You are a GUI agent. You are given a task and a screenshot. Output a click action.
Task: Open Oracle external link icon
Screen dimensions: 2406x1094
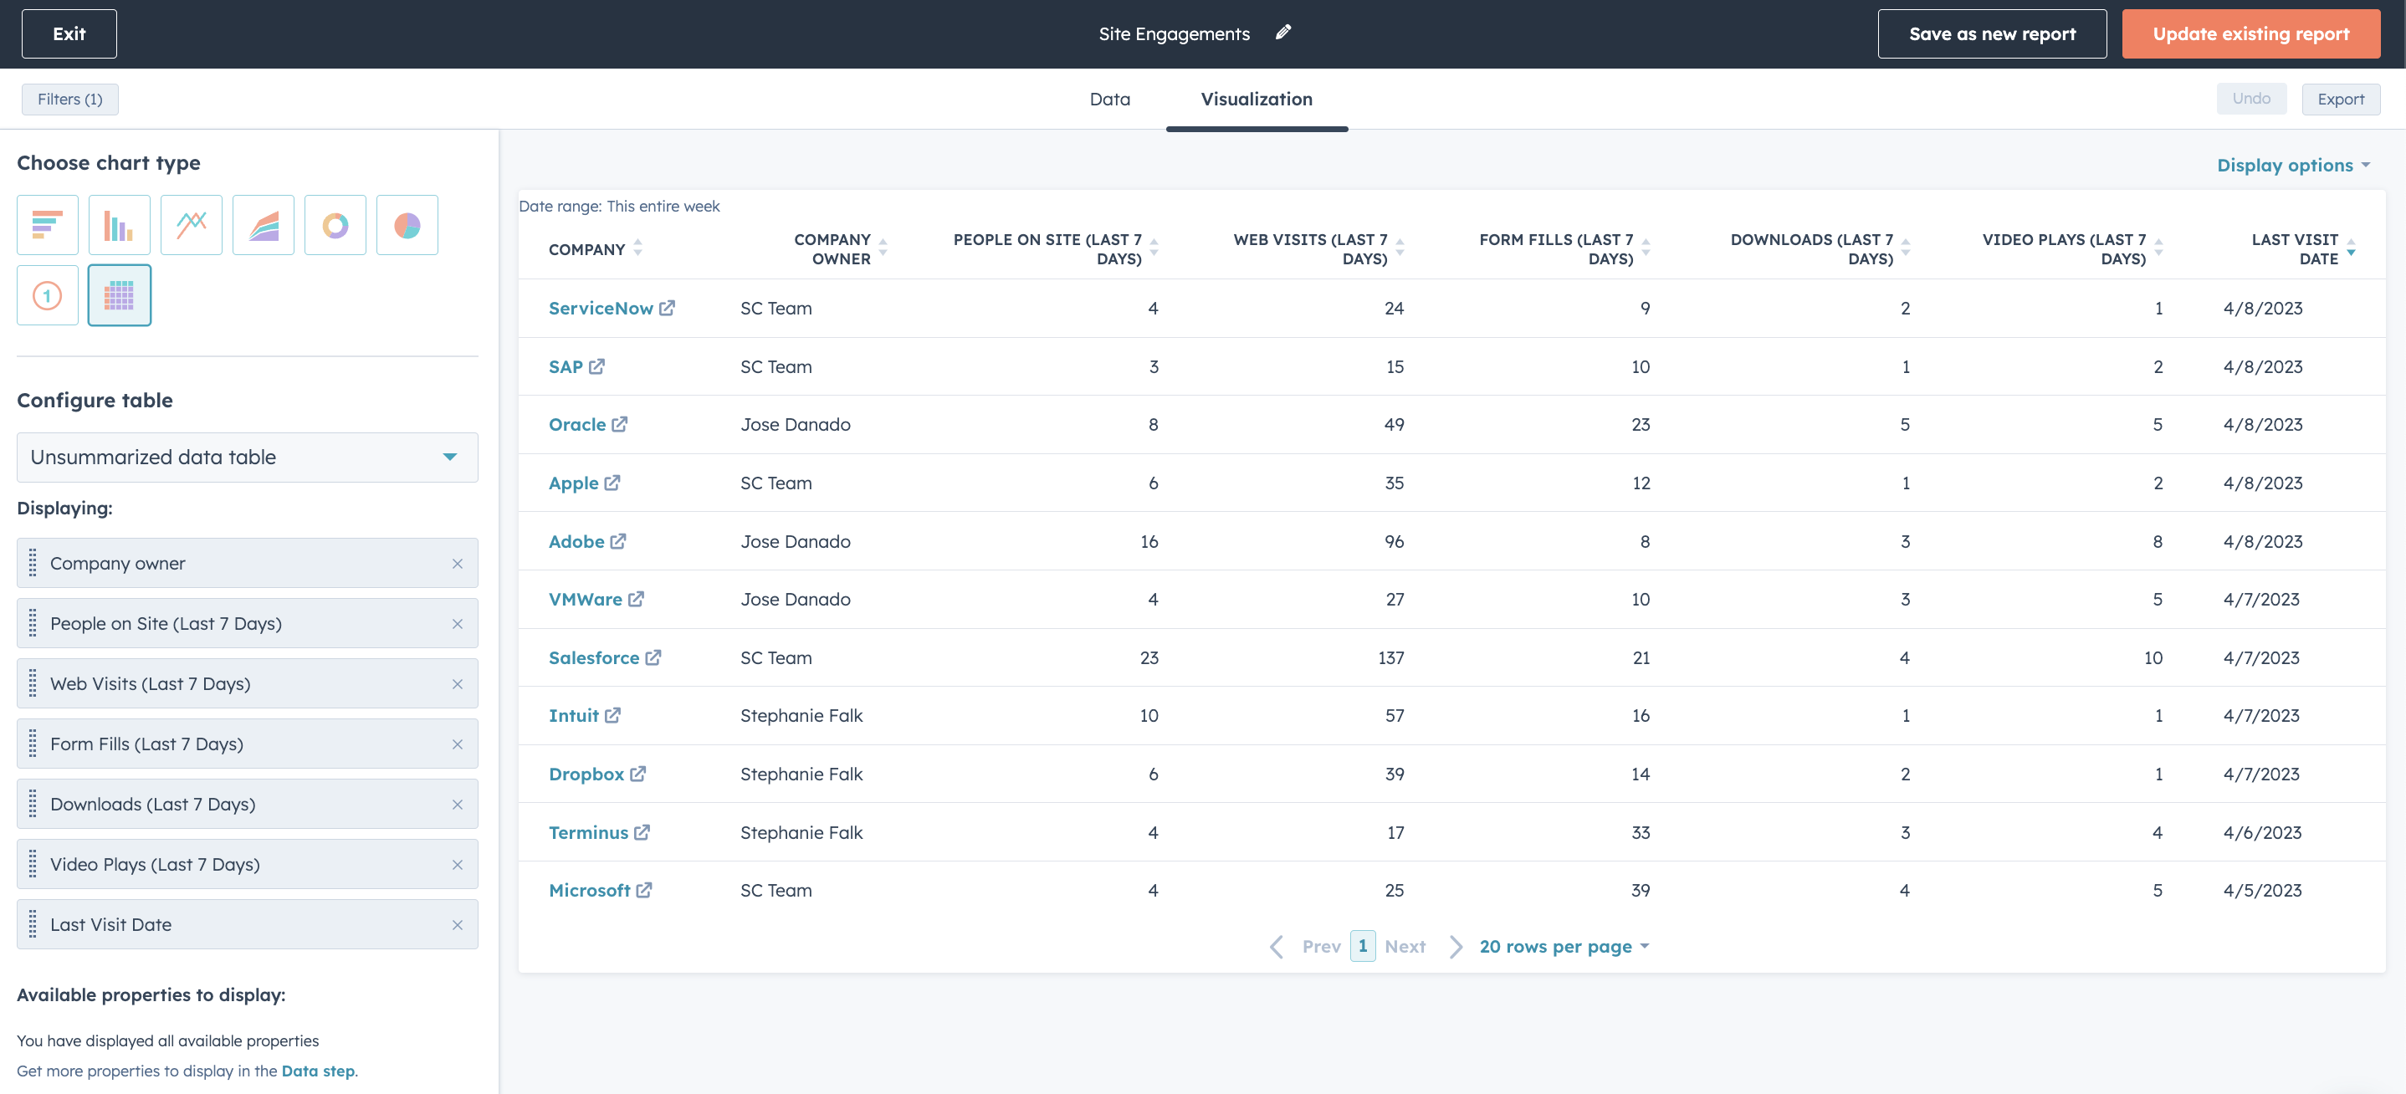(x=619, y=425)
